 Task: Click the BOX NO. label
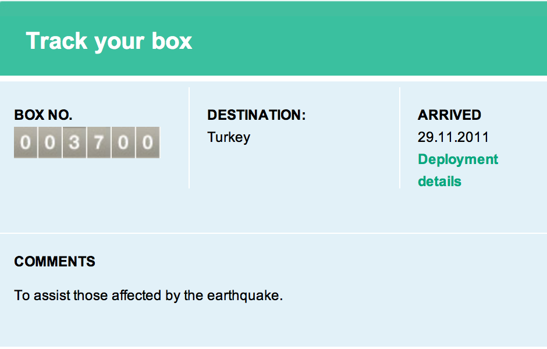43,115
